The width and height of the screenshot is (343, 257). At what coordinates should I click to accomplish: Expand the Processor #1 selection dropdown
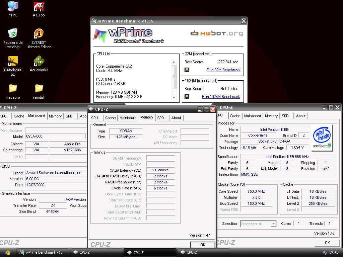[273, 224]
